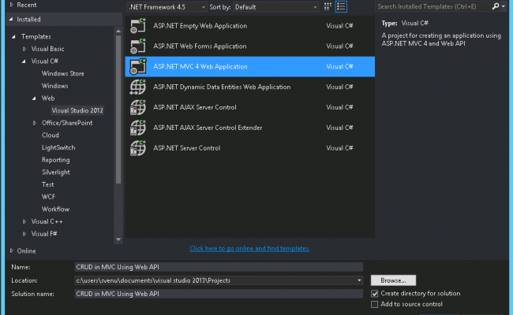Click ASP.NET AJAX Server Control icon
The image size is (513, 315).
click(x=138, y=107)
